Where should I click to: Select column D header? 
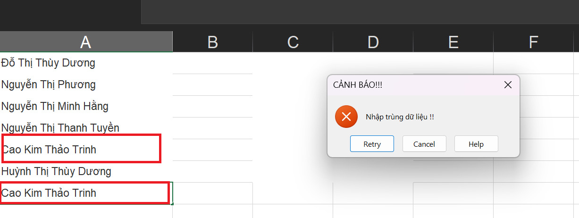point(373,42)
